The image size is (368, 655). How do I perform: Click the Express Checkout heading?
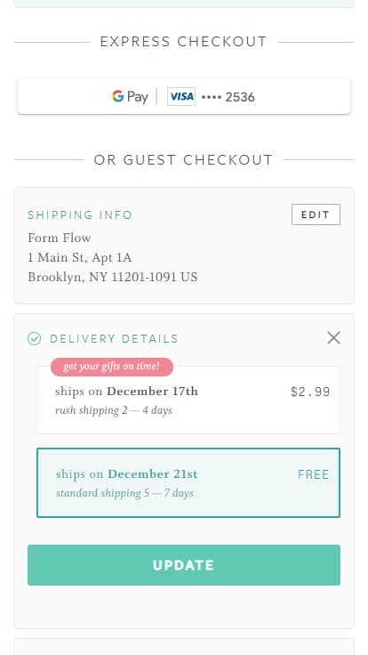coord(184,42)
